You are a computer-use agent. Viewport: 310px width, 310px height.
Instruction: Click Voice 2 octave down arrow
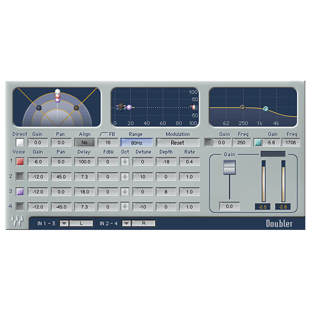[x=125, y=177]
